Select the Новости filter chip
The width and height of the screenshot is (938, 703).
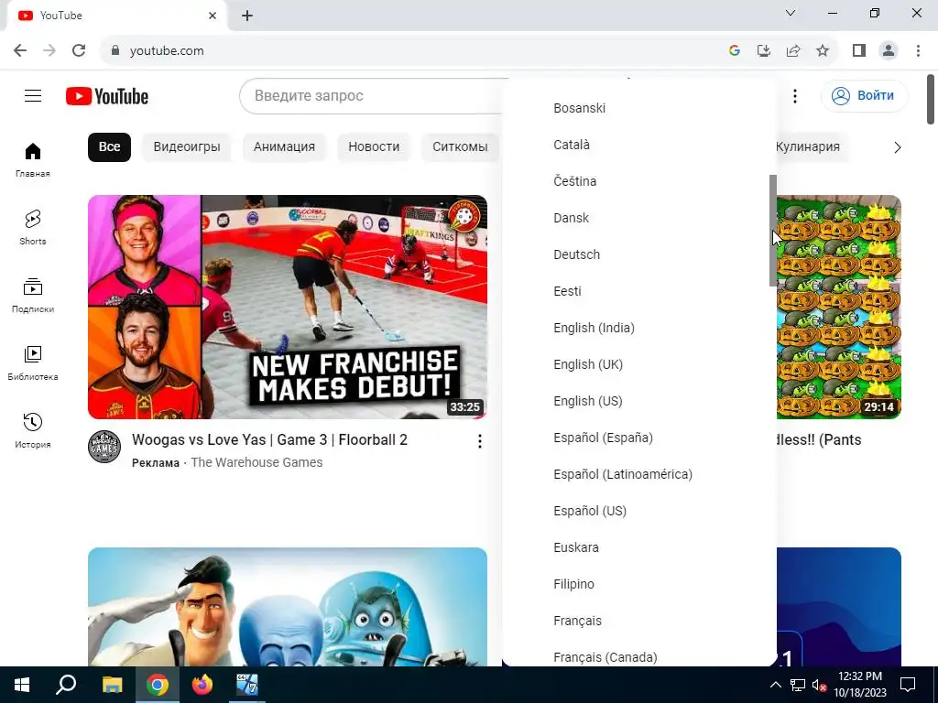tap(374, 147)
